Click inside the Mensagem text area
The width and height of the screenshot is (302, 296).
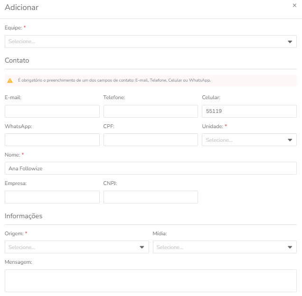151,281
